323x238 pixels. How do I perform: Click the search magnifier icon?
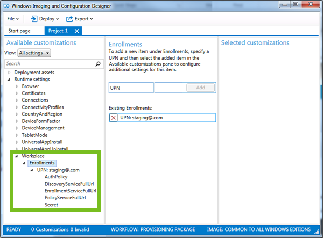98,64
